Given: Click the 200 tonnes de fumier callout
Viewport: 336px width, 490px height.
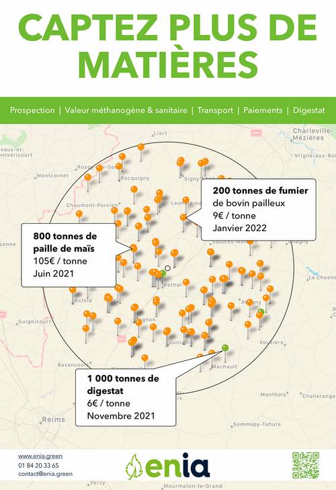Looking at the screenshot, I should pyautogui.click(x=258, y=209).
